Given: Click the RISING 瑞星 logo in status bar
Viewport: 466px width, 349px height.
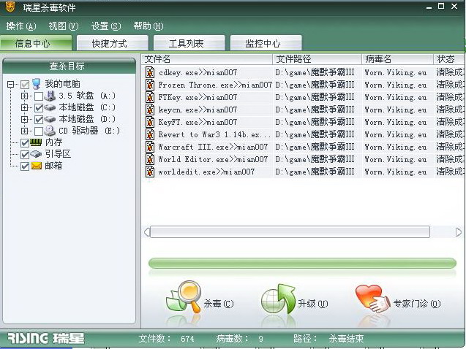Looking at the screenshot, I should [x=46, y=338].
